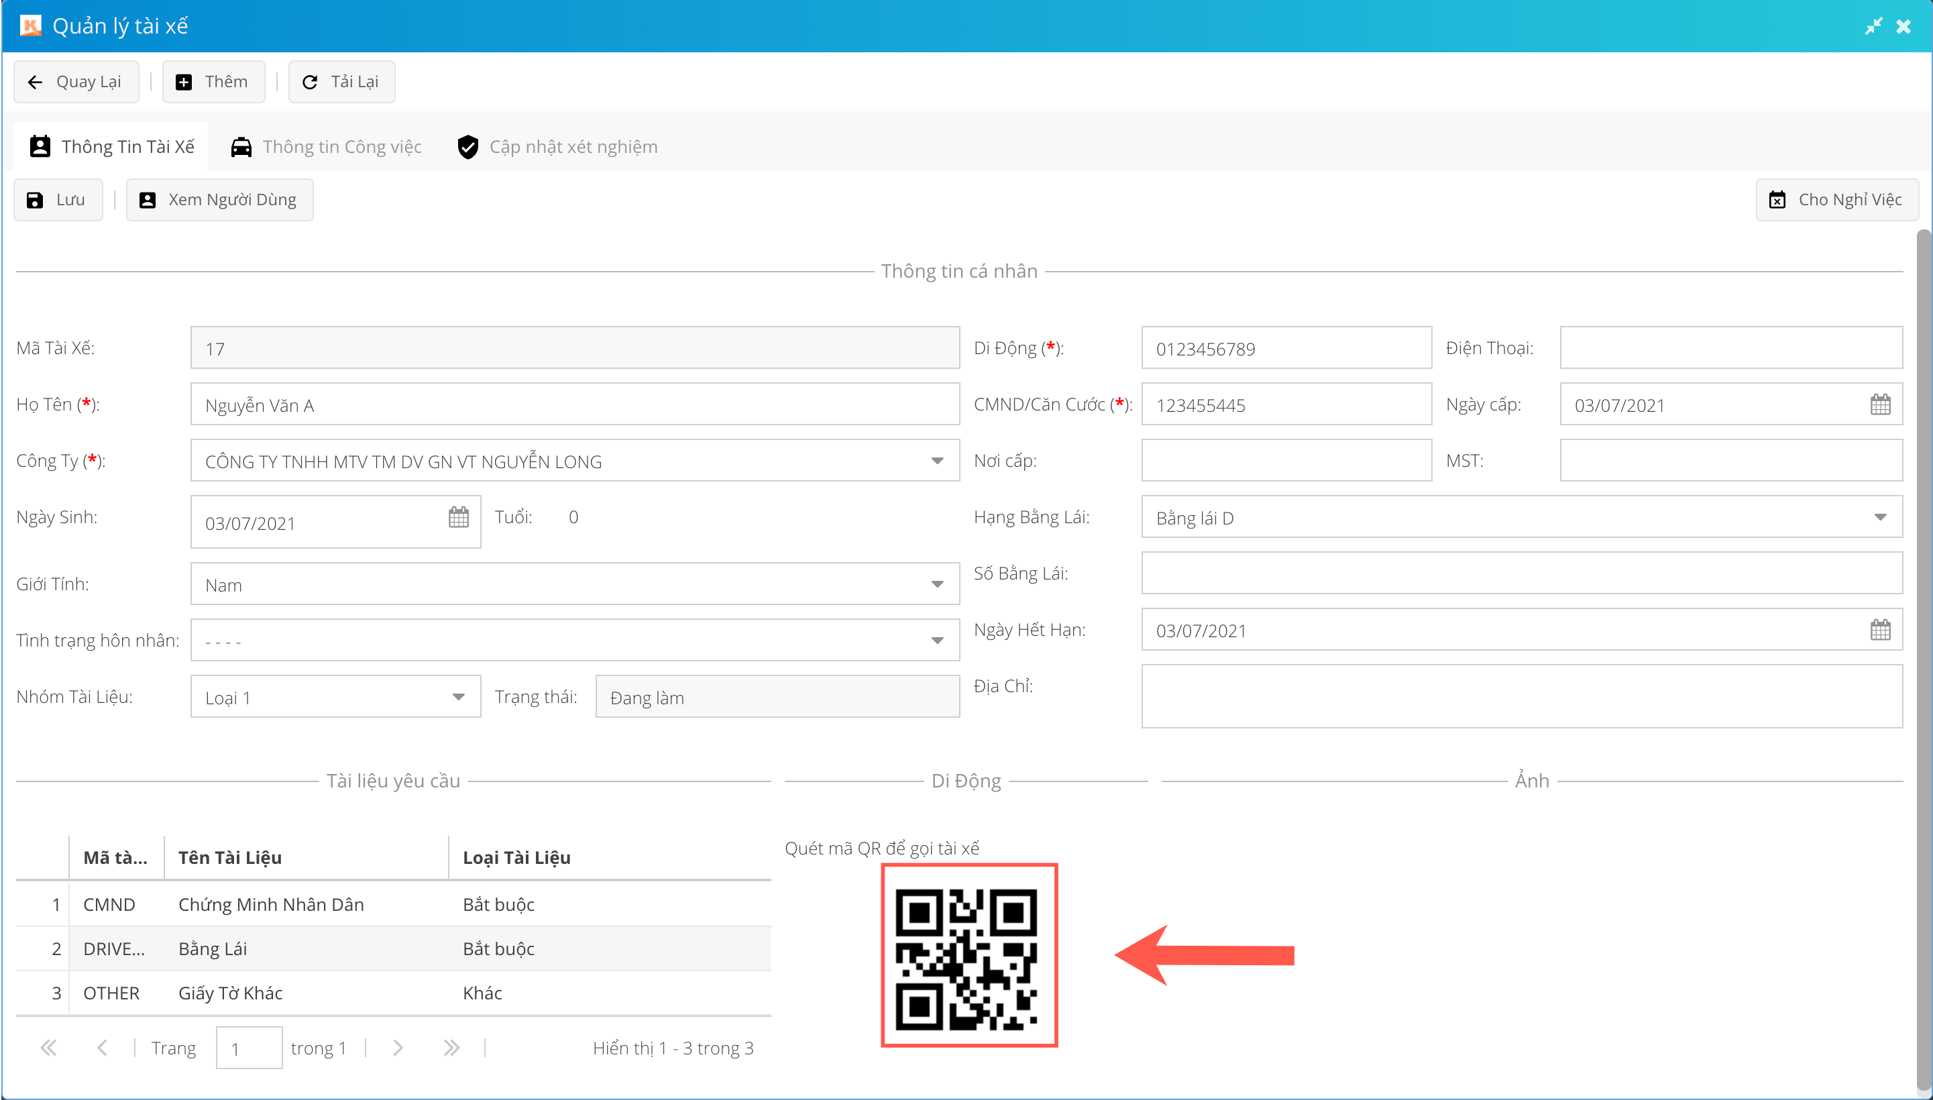Go to next page in document pager

[398, 1048]
